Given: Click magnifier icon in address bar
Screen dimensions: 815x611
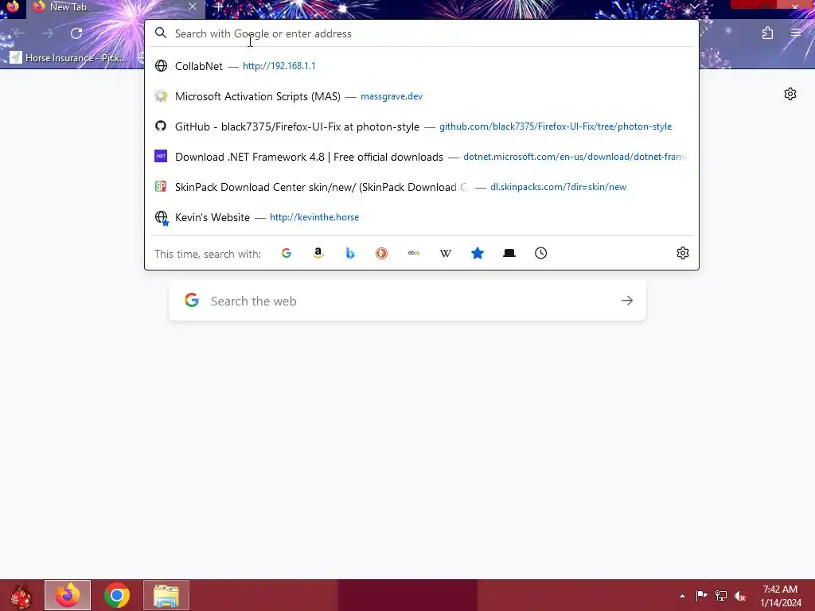Looking at the screenshot, I should 161,33.
